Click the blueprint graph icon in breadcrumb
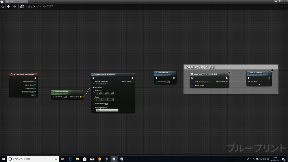This screenshot has width=288, height=162. (x=22, y=6)
